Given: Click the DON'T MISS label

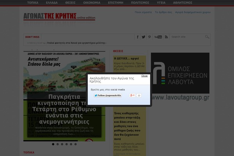Looking at the screenshot, I should (32, 37).
